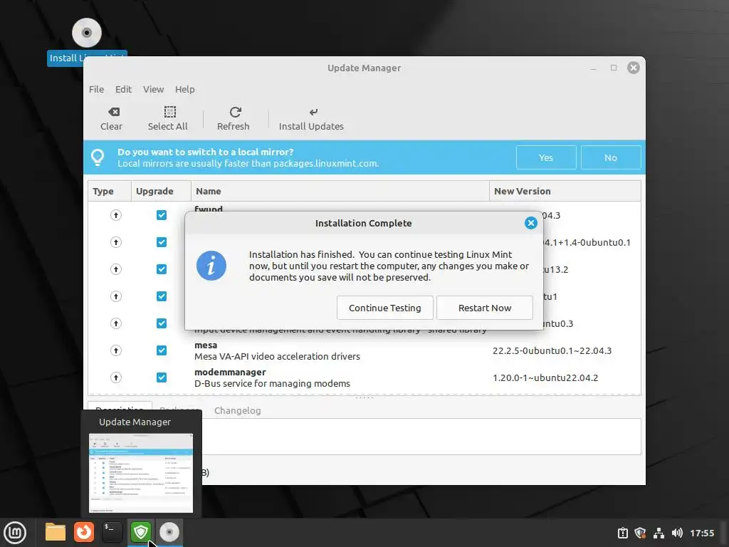Close the Installation Complete dialog
729x547 pixels.
[530, 223]
